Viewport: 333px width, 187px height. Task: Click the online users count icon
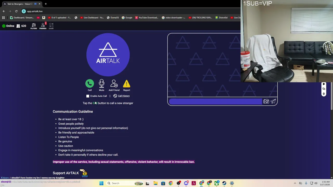click(x=18, y=26)
